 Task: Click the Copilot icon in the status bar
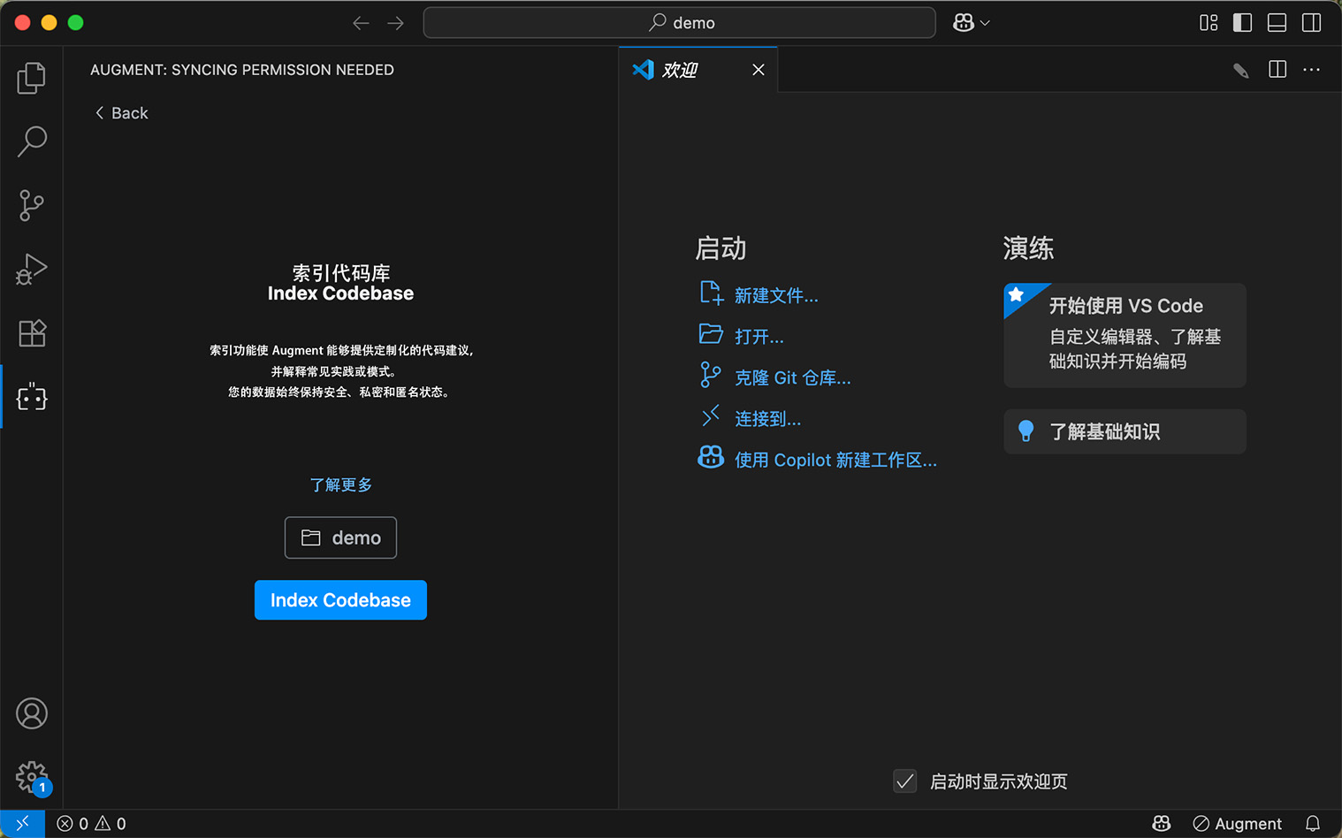(x=1161, y=823)
